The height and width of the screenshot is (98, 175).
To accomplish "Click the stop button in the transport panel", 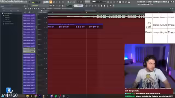I will (39, 2).
